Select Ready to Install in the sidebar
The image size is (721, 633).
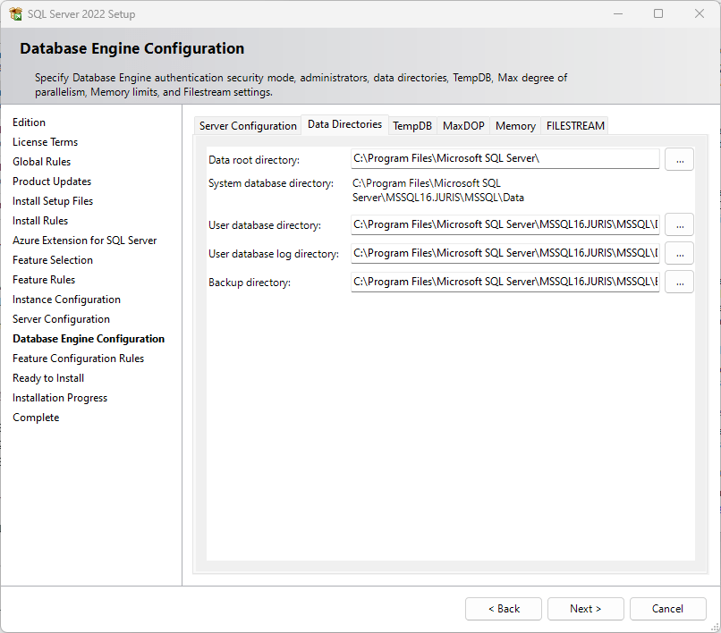tap(47, 377)
